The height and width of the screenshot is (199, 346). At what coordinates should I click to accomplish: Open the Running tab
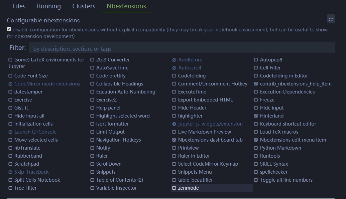point(49,6)
